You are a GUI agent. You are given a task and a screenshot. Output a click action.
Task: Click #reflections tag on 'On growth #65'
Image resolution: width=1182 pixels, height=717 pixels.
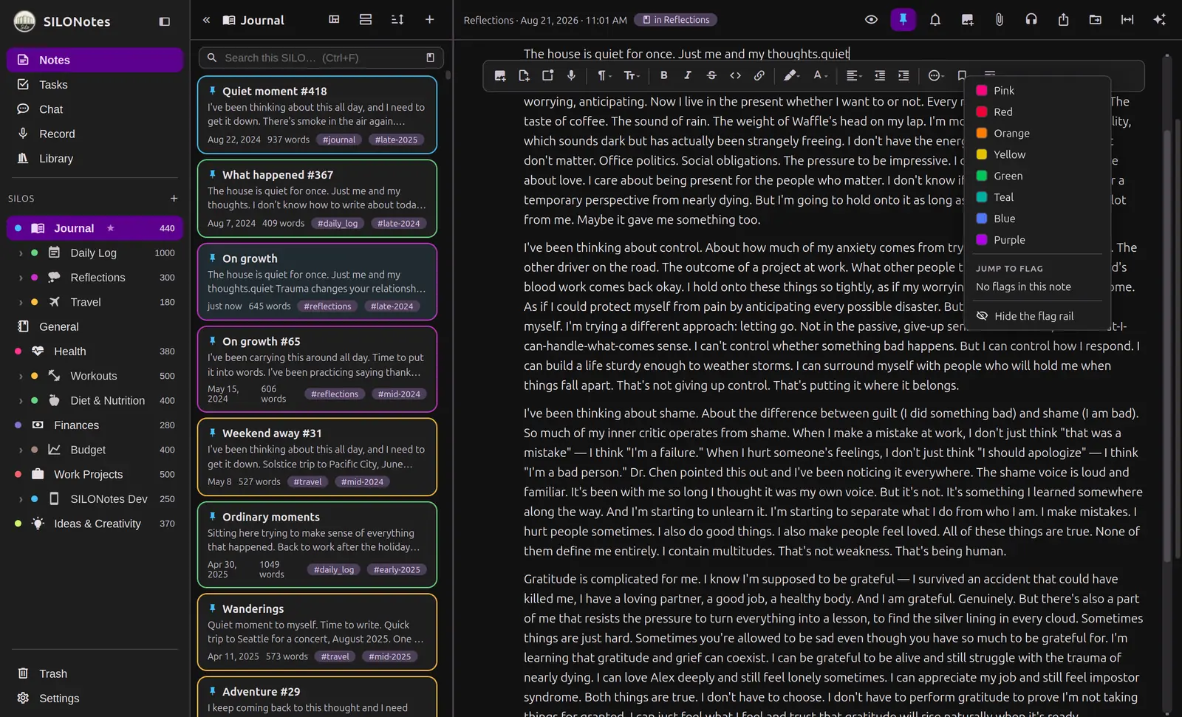point(335,394)
